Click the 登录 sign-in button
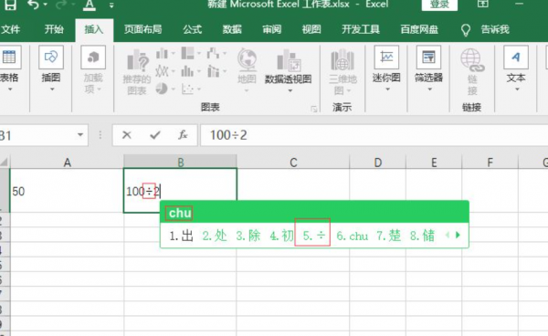 (x=439, y=5)
